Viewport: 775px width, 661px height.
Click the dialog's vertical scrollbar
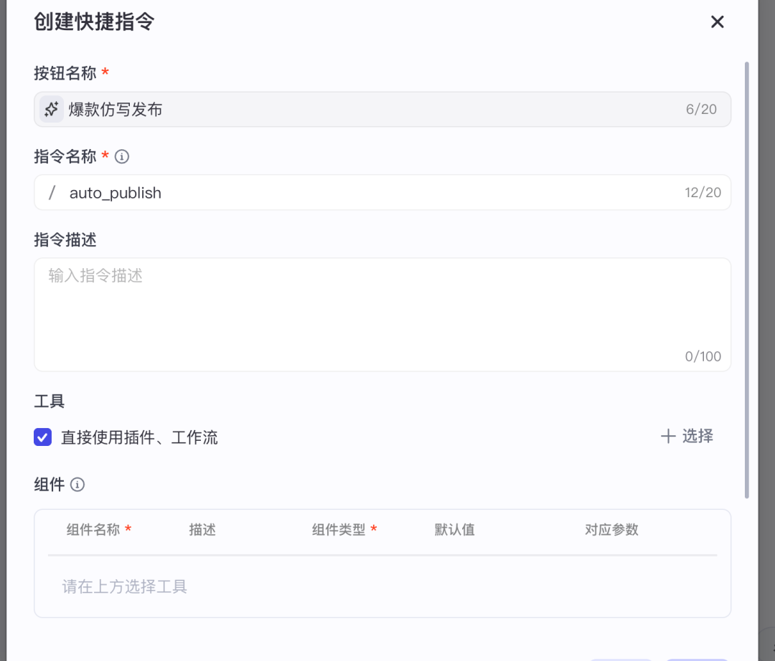tap(747, 280)
